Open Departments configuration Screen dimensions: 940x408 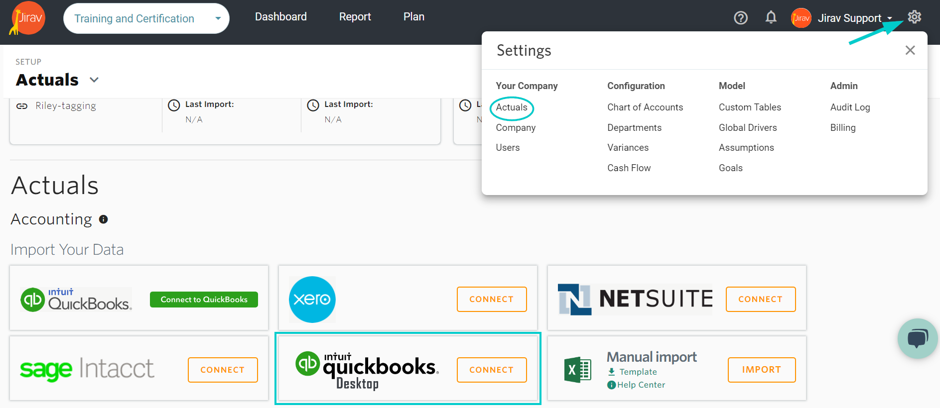(x=634, y=128)
